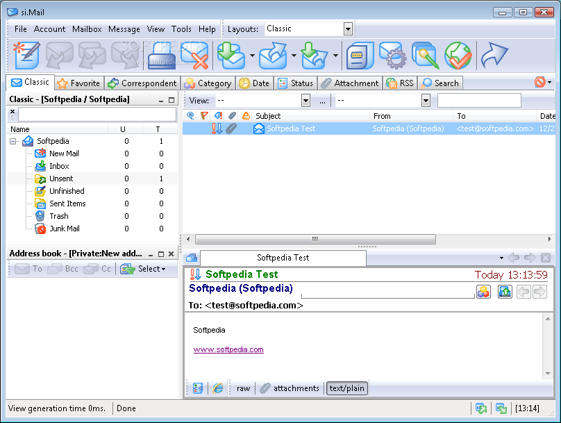561x423 pixels.
Task: Open the envelope with gear settings icon
Action: (392, 56)
